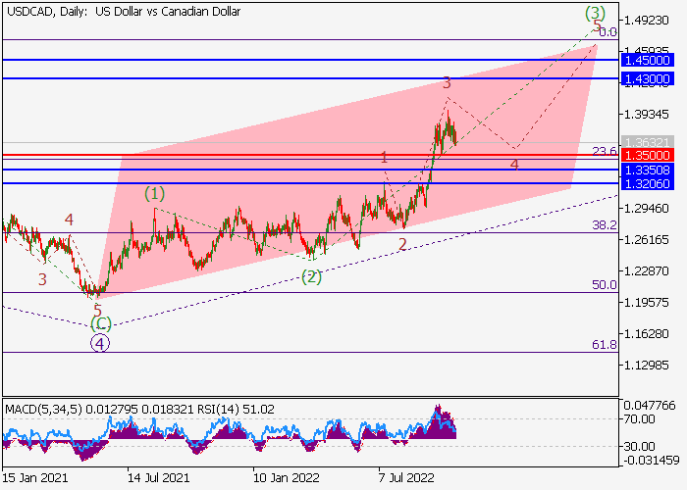The height and width of the screenshot is (490, 687).
Task: Click the 1.12985 price axis value
Action: click(647, 365)
